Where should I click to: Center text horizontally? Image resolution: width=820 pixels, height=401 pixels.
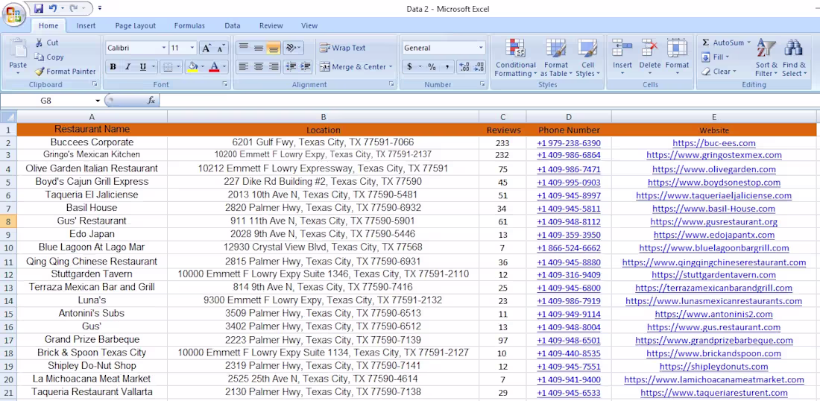259,66
